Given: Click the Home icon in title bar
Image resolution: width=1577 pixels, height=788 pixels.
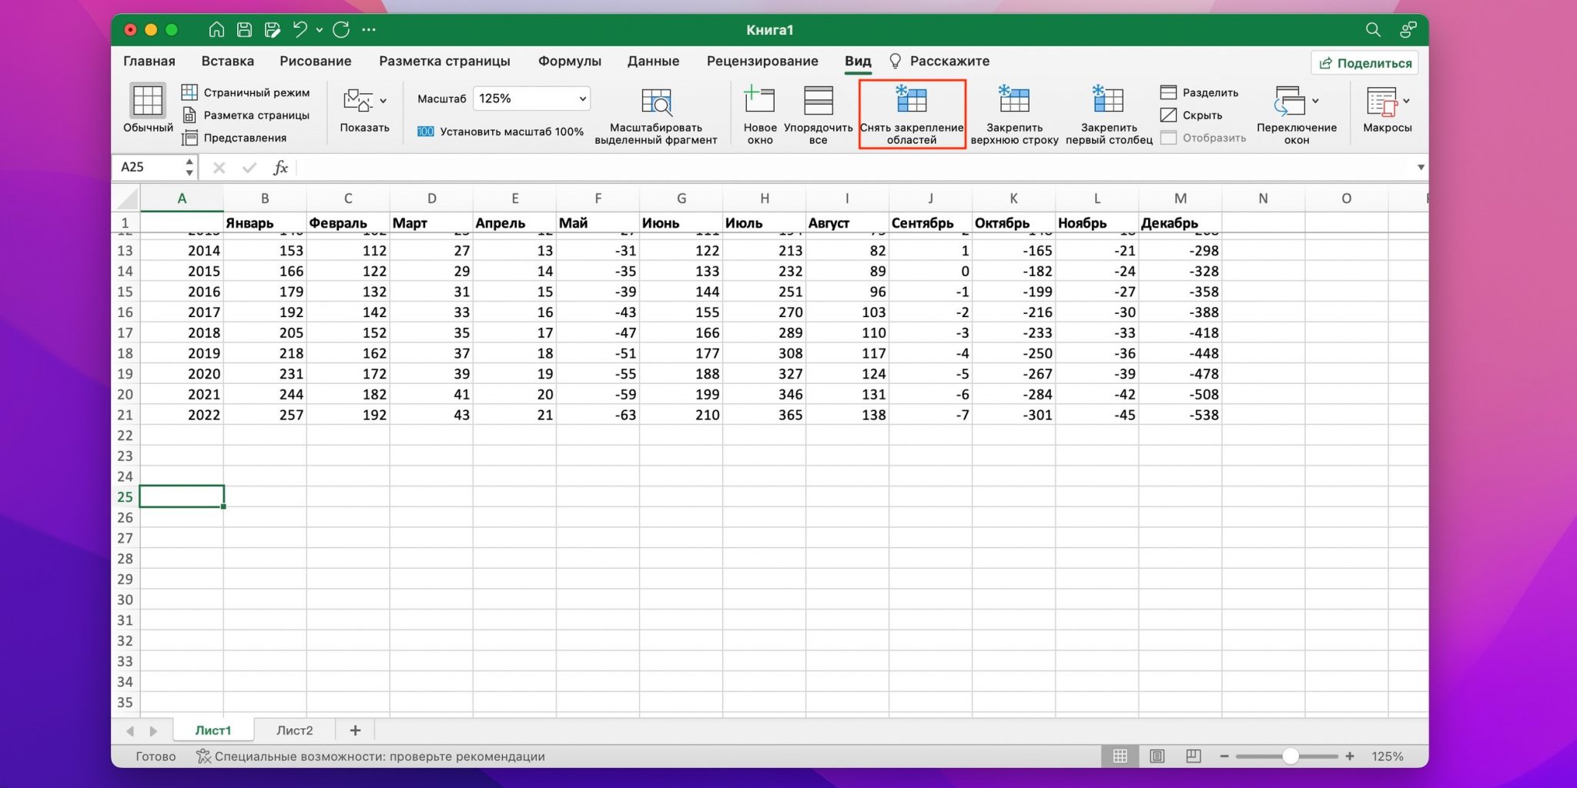Looking at the screenshot, I should (216, 30).
